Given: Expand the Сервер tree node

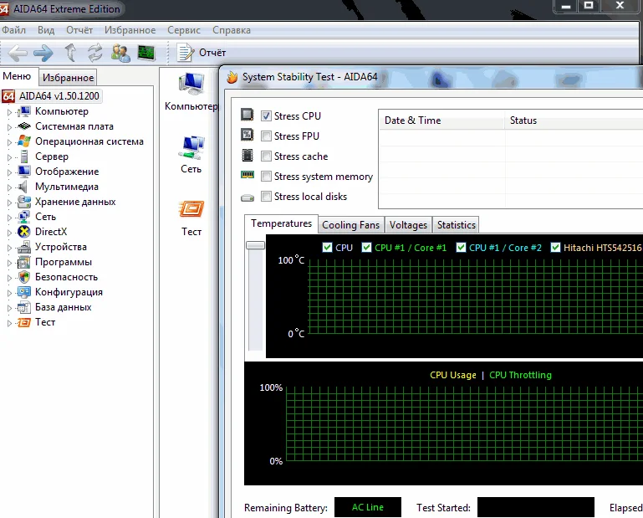Looking at the screenshot, I should click(x=9, y=157).
